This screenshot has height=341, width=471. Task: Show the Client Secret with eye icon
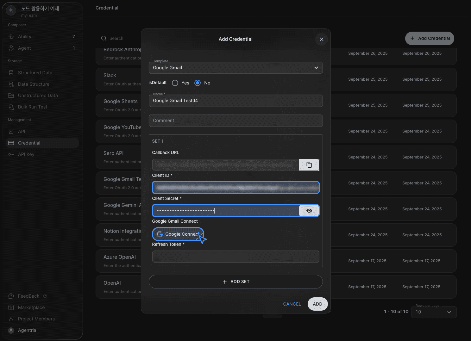pos(309,211)
